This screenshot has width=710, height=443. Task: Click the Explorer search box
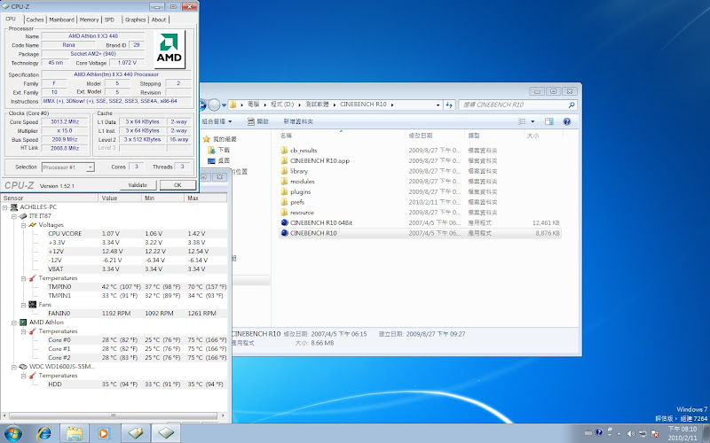[x=517, y=105]
